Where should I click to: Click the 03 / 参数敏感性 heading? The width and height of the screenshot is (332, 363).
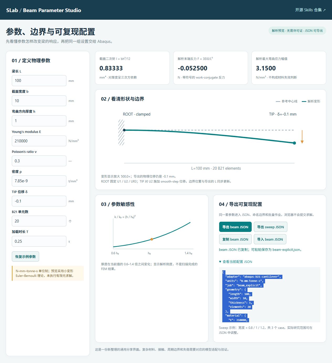(118, 204)
